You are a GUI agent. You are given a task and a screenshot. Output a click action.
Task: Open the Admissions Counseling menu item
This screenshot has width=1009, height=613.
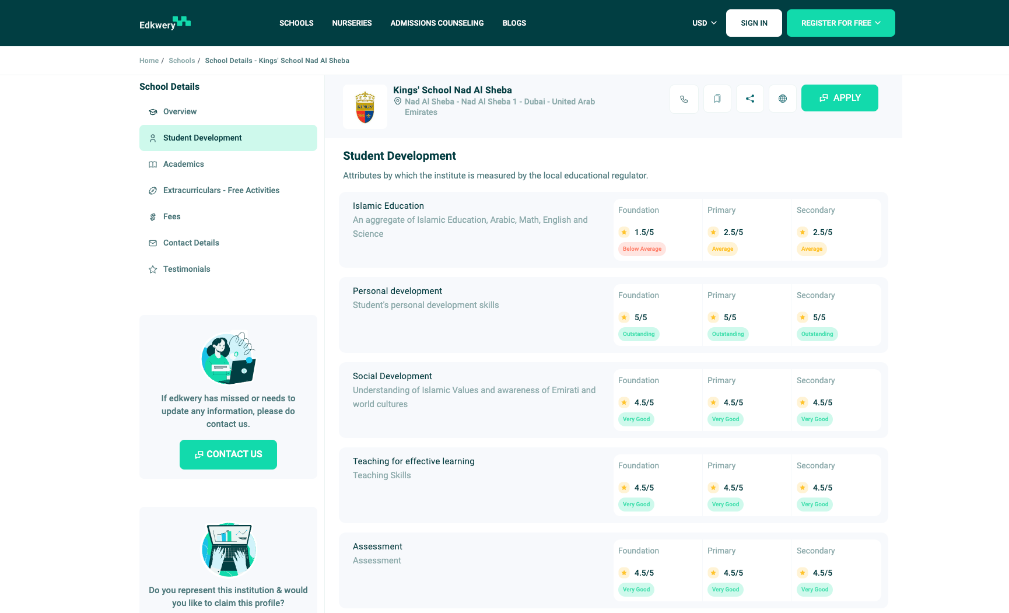[x=437, y=23]
